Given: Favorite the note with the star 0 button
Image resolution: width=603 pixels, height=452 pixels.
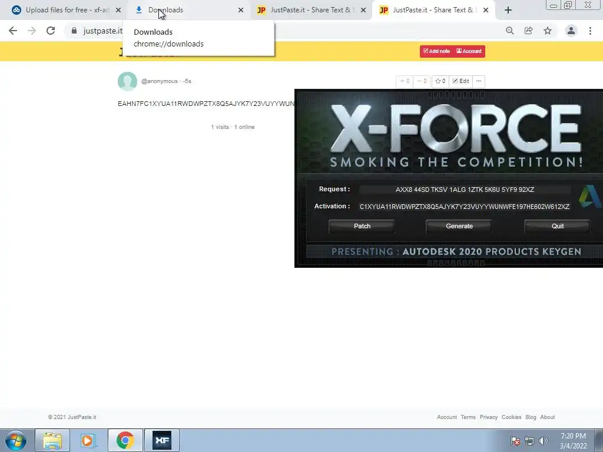Looking at the screenshot, I should click(440, 81).
